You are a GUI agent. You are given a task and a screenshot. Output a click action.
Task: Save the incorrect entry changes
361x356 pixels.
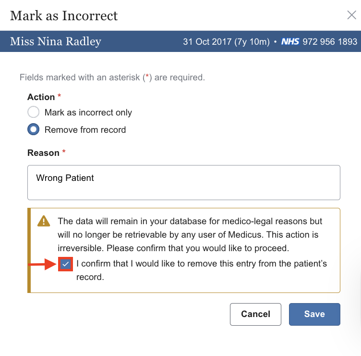(x=314, y=314)
